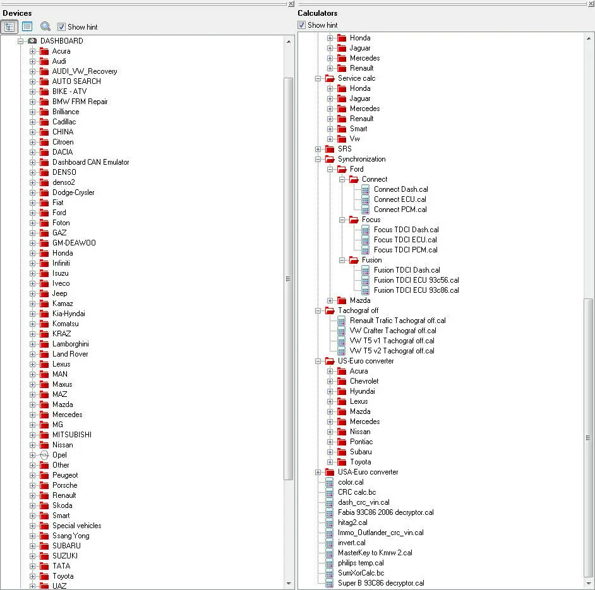Toggle Show hint checkbox in Devices panel
The image size is (595, 590).
click(x=61, y=27)
